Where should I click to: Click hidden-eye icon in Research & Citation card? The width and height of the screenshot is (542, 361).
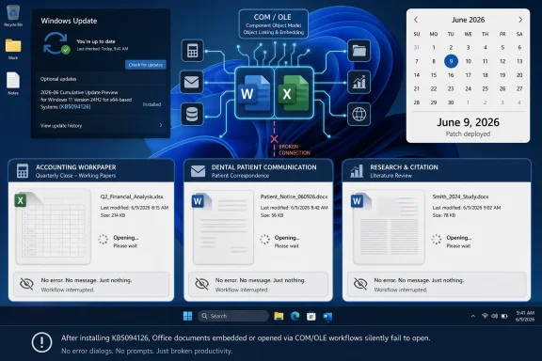[x=360, y=284]
